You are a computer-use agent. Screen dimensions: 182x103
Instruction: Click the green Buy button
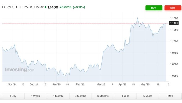(154, 8)
